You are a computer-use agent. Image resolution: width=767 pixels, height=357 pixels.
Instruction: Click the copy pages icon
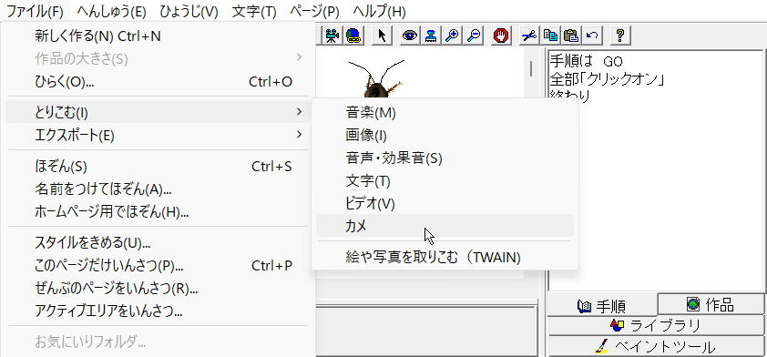(550, 36)
